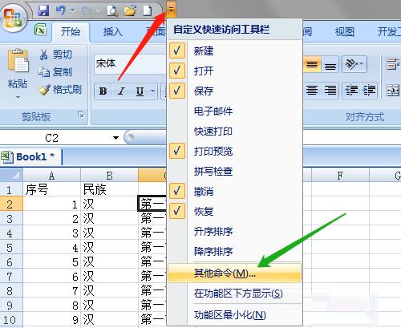This screenshot has height=328, width=401.
Task: Toggle Bold formatting button
Action: [x=103, y=91]
